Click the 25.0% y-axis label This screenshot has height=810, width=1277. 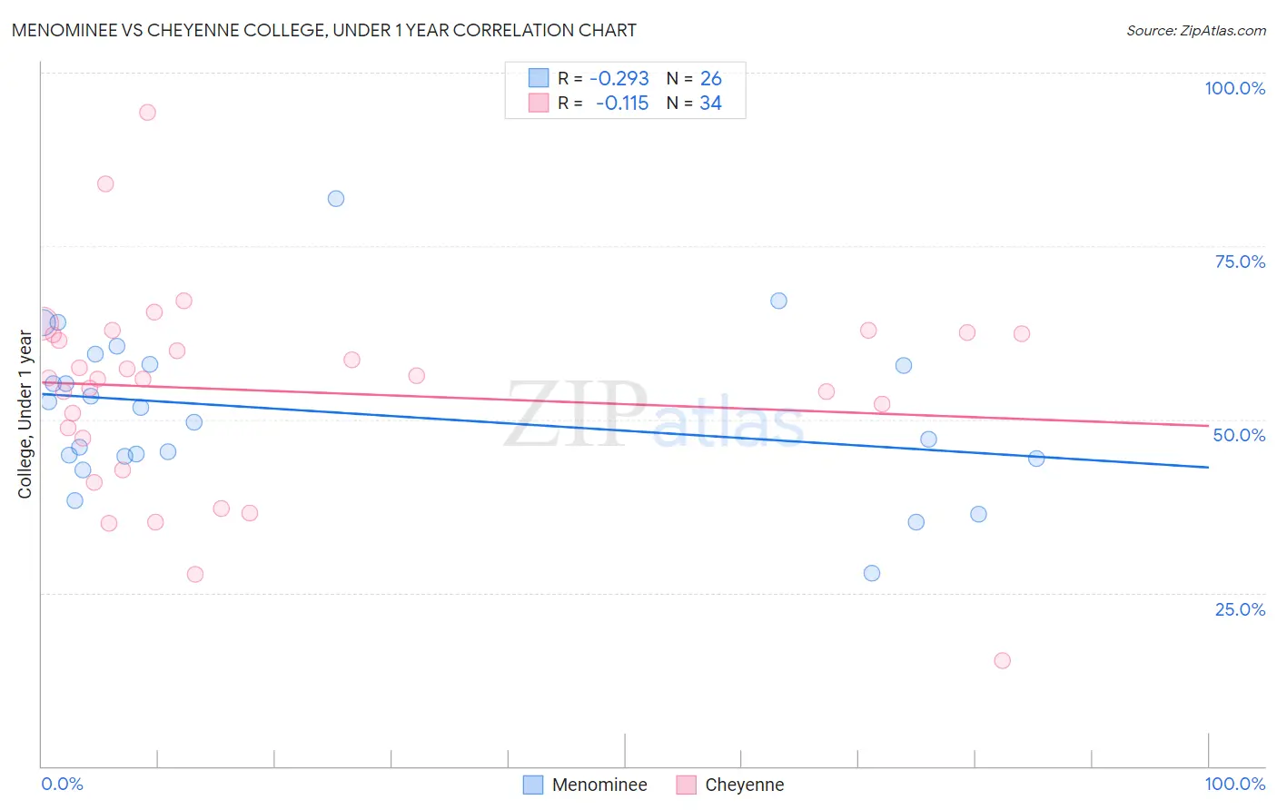point(1240,609)
